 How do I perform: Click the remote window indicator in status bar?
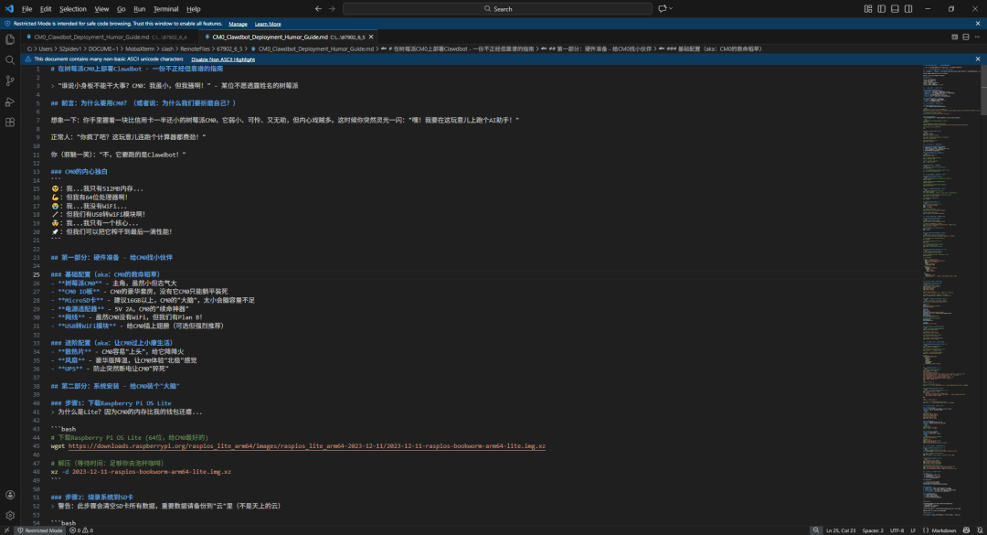pyautogui.click(x=7, y=530)
